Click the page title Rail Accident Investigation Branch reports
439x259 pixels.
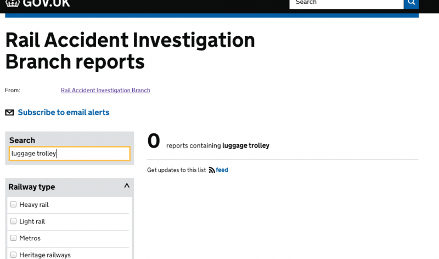[130, 50]
